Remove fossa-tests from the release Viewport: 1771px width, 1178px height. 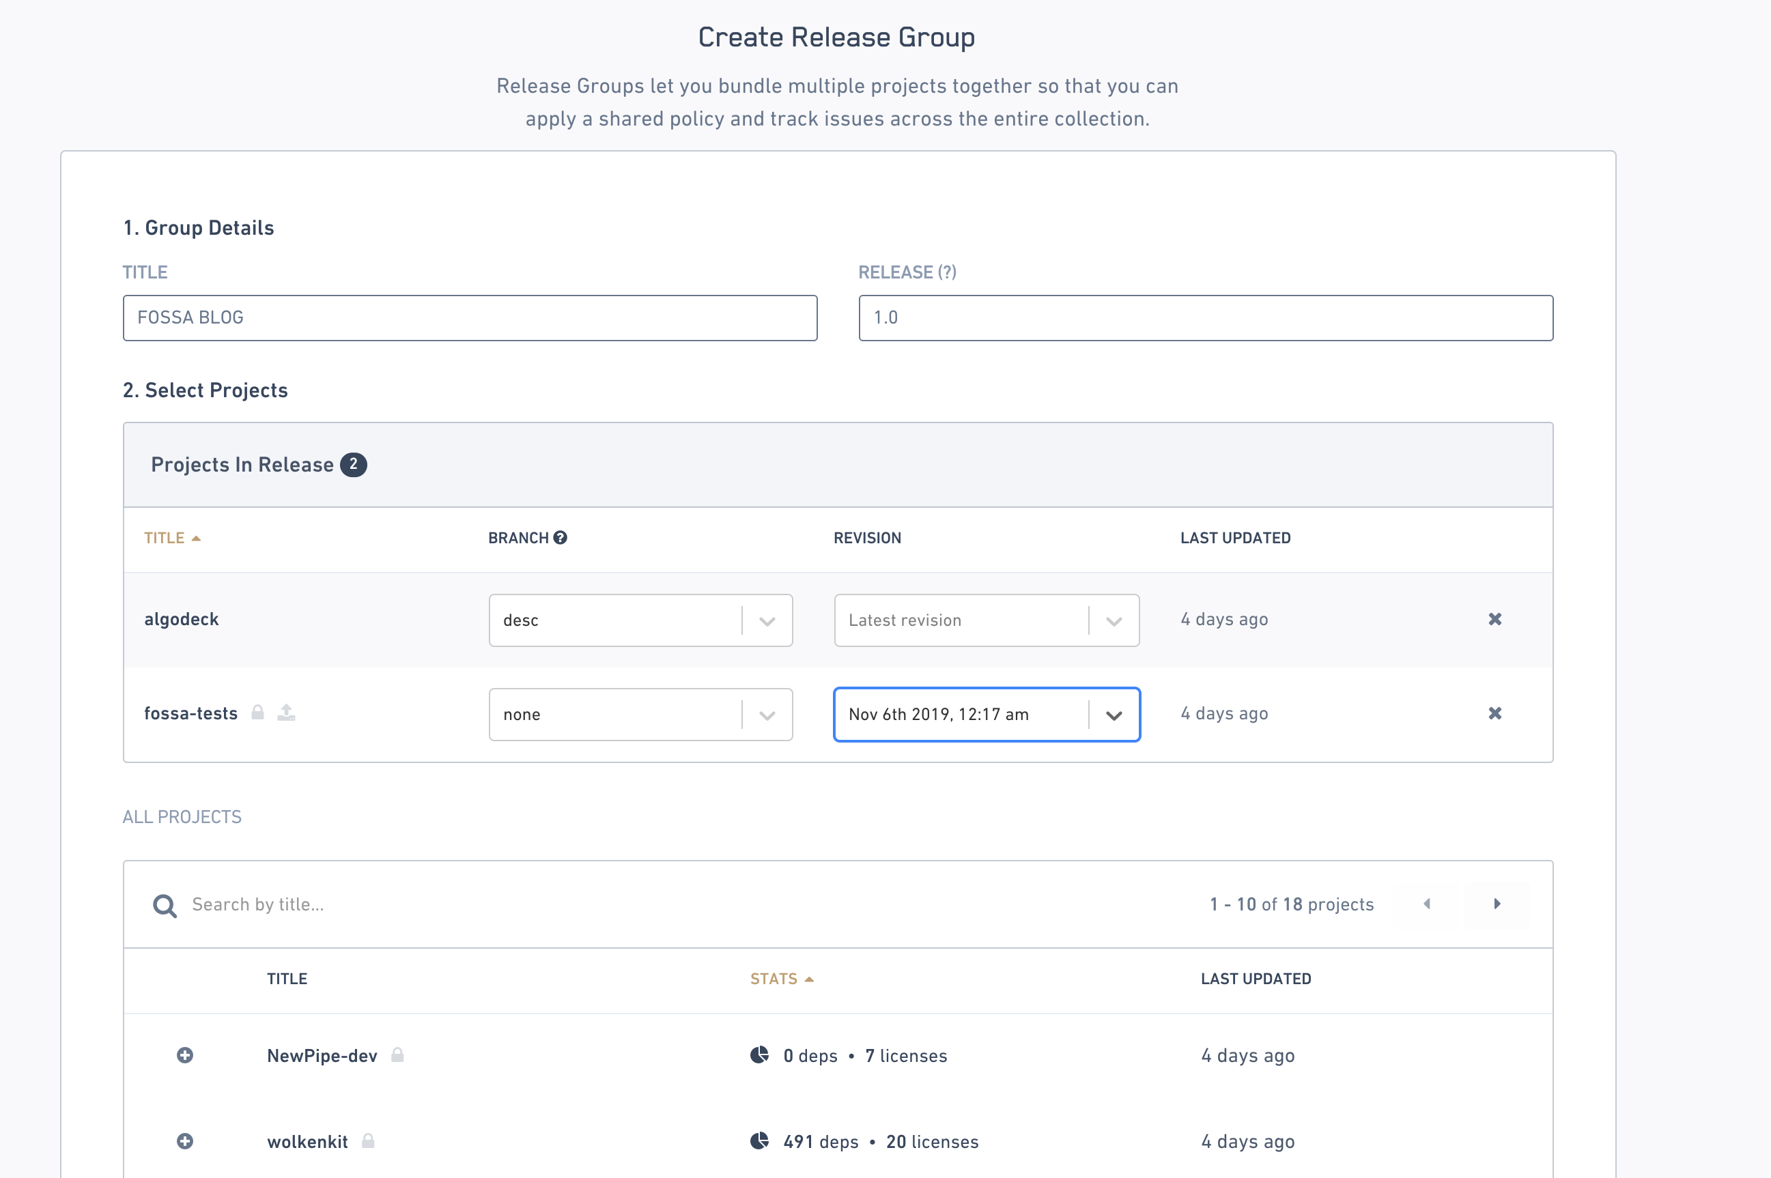click(x=1494, y=713)
